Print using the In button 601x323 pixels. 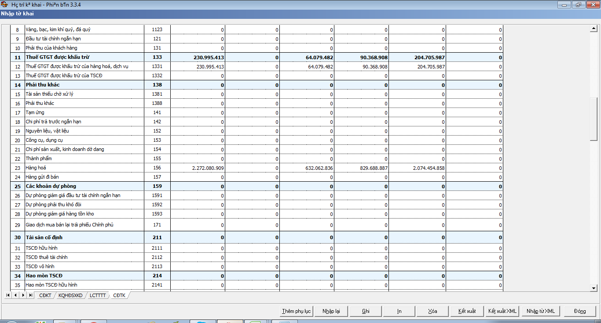399,311
